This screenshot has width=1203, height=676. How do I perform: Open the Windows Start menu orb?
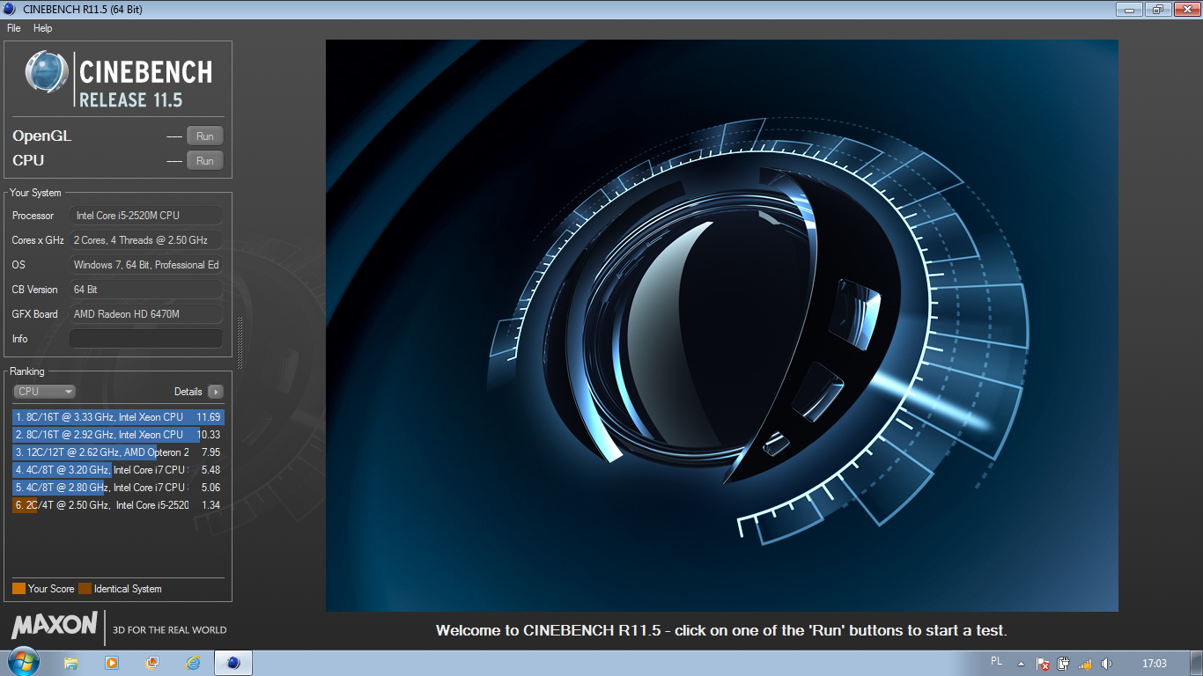(x=22, y=662)
